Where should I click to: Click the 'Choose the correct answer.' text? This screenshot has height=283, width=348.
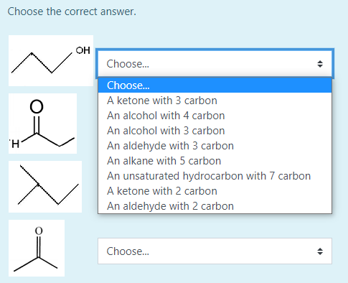coord(72,11)
